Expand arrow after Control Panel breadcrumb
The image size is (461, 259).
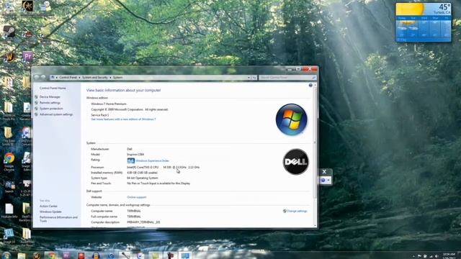pyautogui.click(x=79, y=78)
